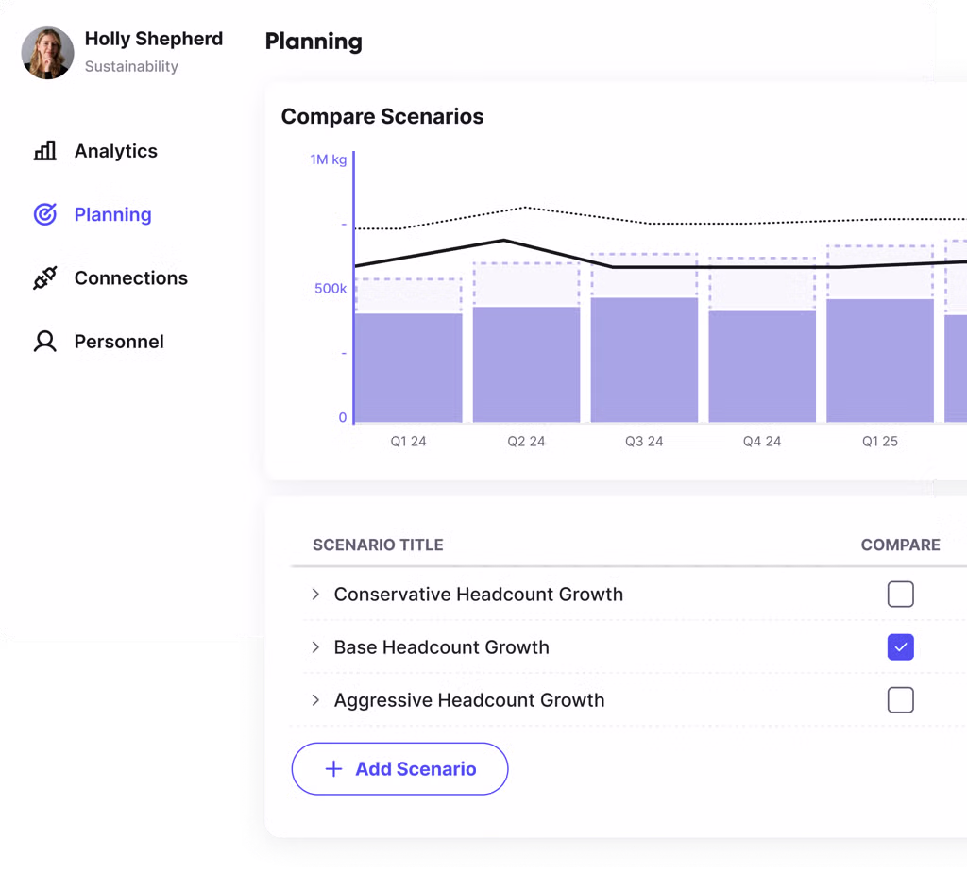
Task: Uncheck compare for Base Headcount Growth
Action: (x=900, y=647)
